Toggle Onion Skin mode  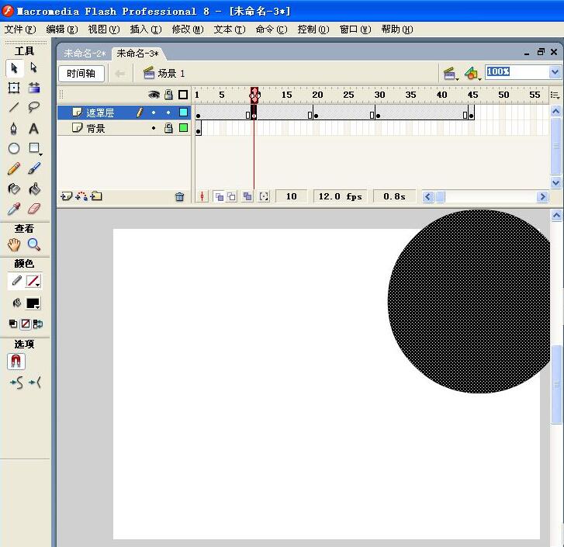point(218,196)
